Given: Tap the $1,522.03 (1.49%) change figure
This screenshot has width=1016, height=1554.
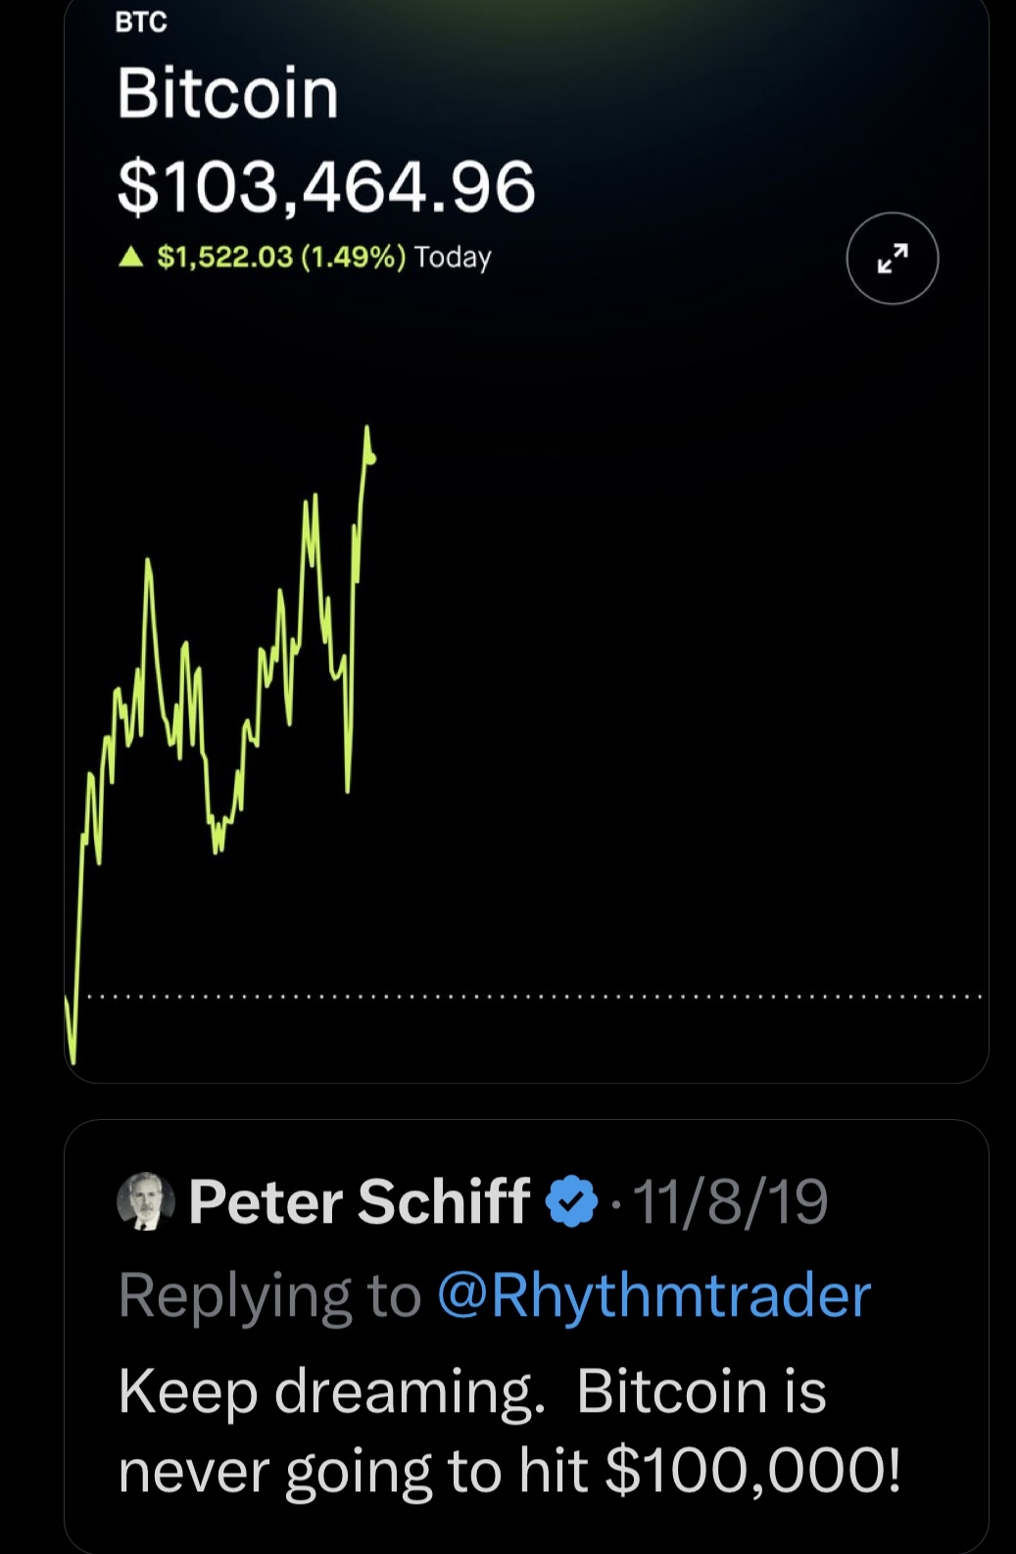Looking at the screenshot, I should pos(281,257).
